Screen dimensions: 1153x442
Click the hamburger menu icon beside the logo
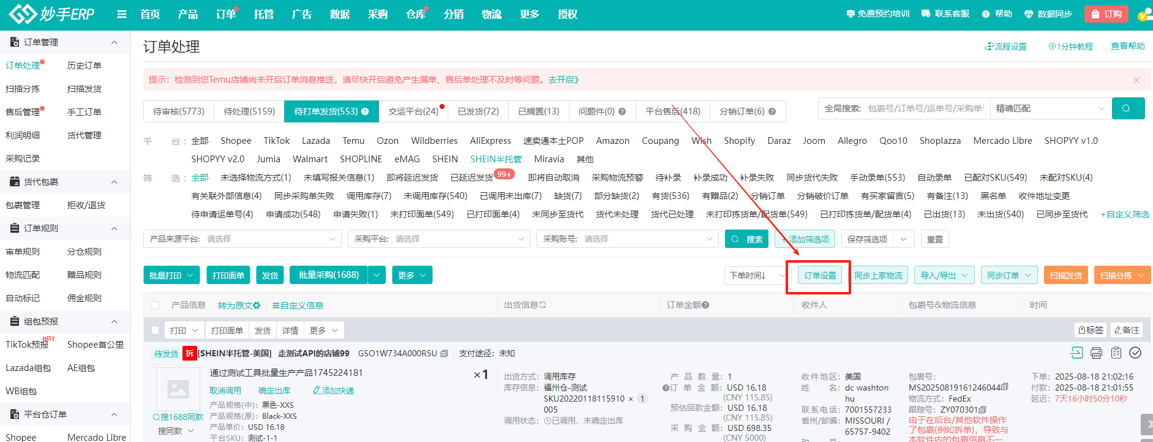122,14
